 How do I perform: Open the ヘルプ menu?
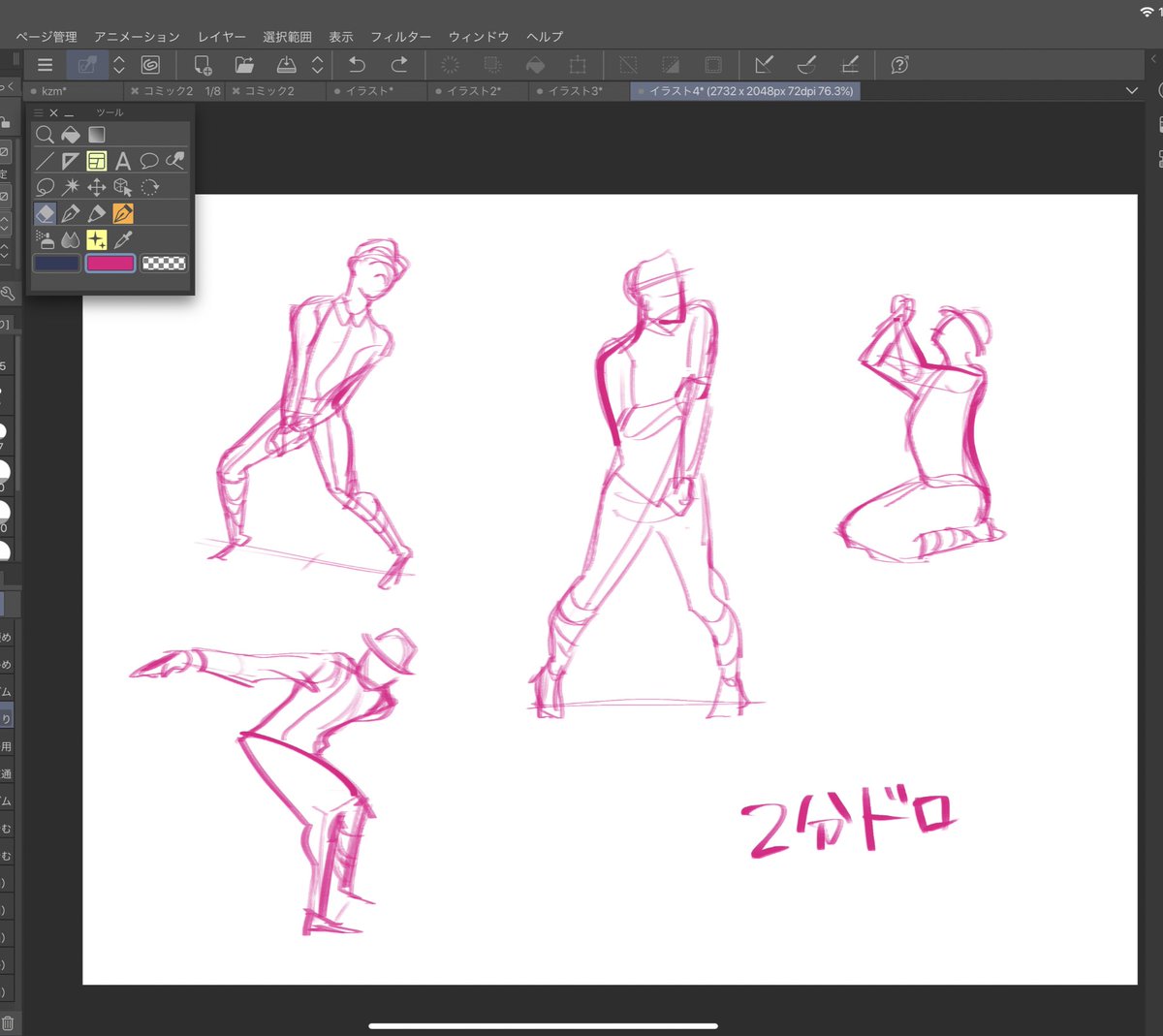point(545,37)
